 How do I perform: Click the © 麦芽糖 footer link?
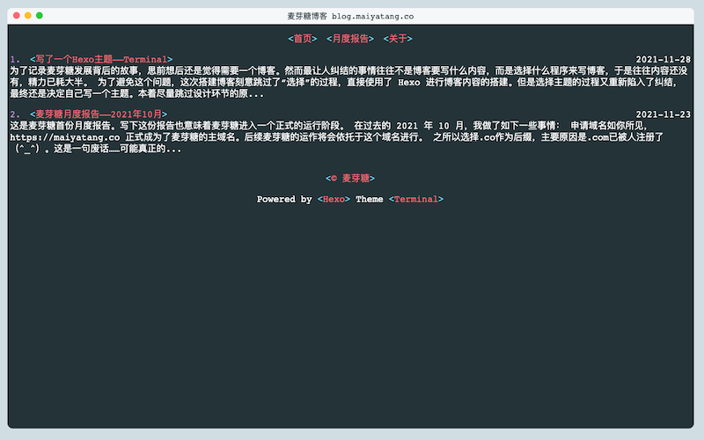[351, 179]
